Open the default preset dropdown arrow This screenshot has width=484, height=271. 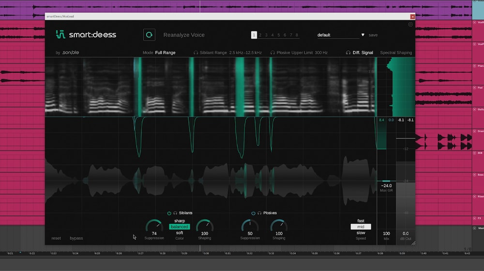click(363, 35)
